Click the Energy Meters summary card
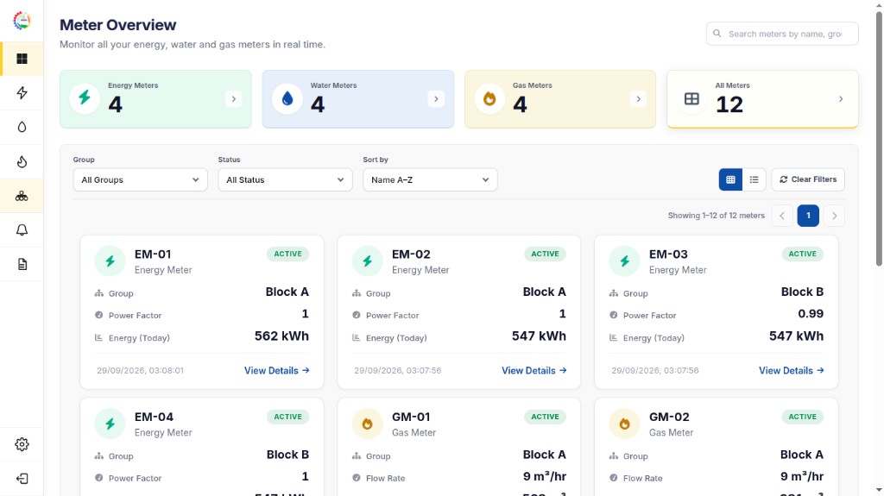The width and height of the screenshot is (884, 496). pyautogui.click(x=155, y=99)
